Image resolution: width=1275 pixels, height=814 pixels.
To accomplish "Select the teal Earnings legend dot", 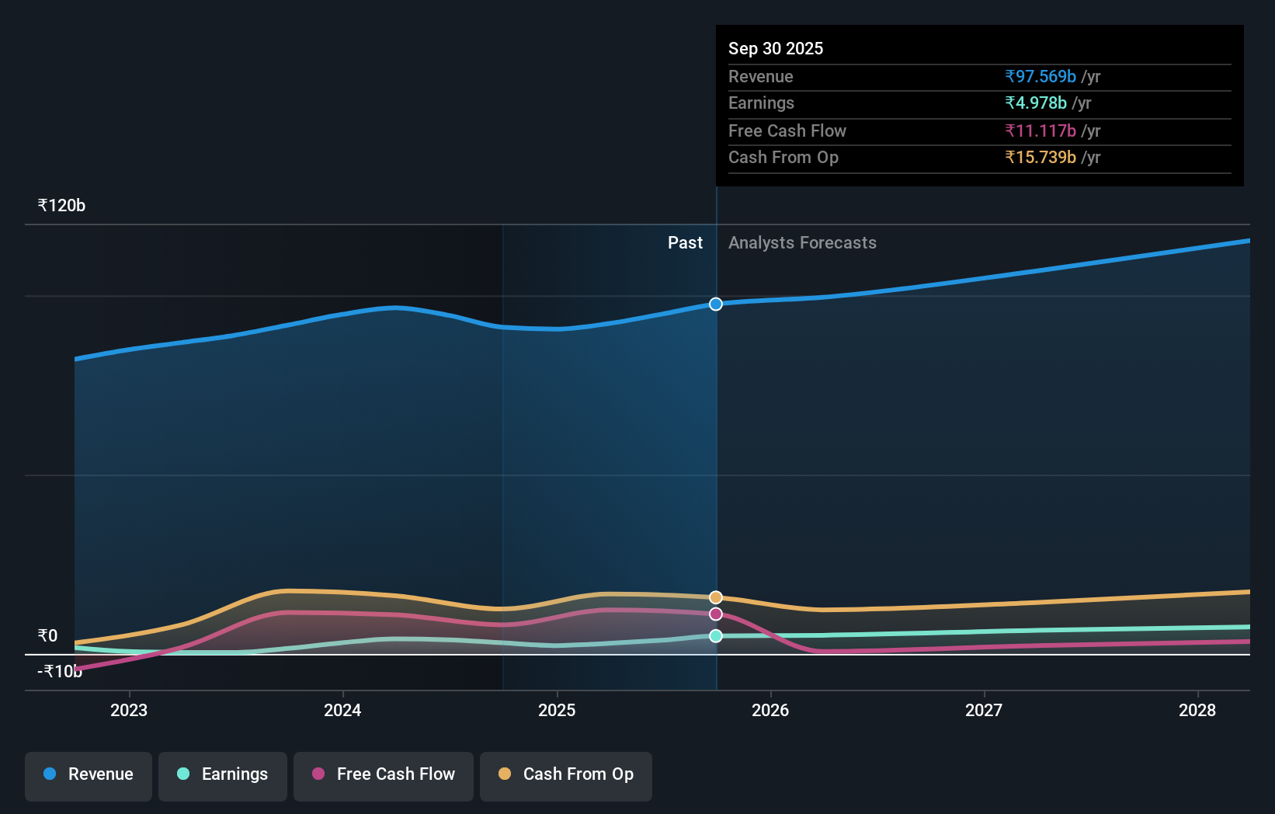I will pos(182,774).
